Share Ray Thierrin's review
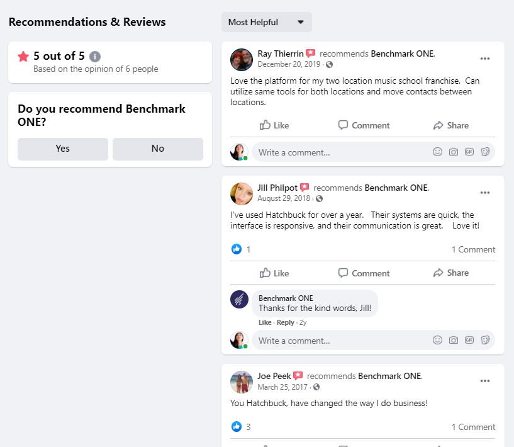The height and width of the screenshot is (447, 514). coord(450,125)
